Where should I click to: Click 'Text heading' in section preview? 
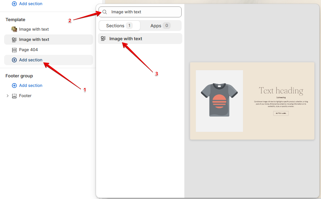(x=281, y=91)
